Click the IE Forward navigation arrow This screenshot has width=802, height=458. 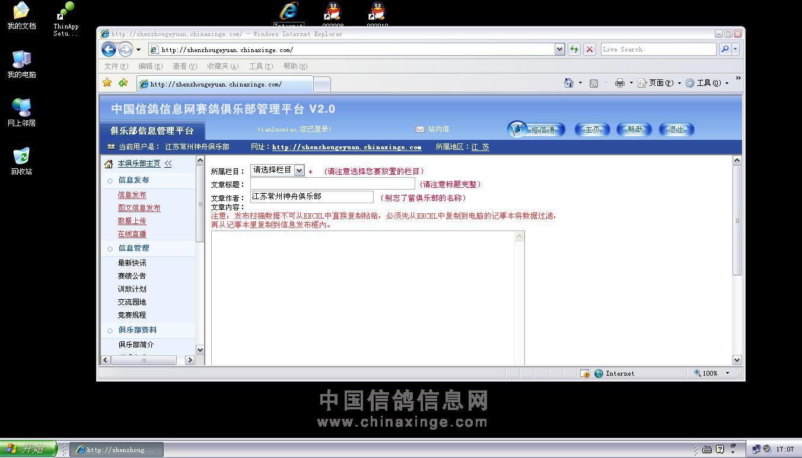[x=125, y=49]
